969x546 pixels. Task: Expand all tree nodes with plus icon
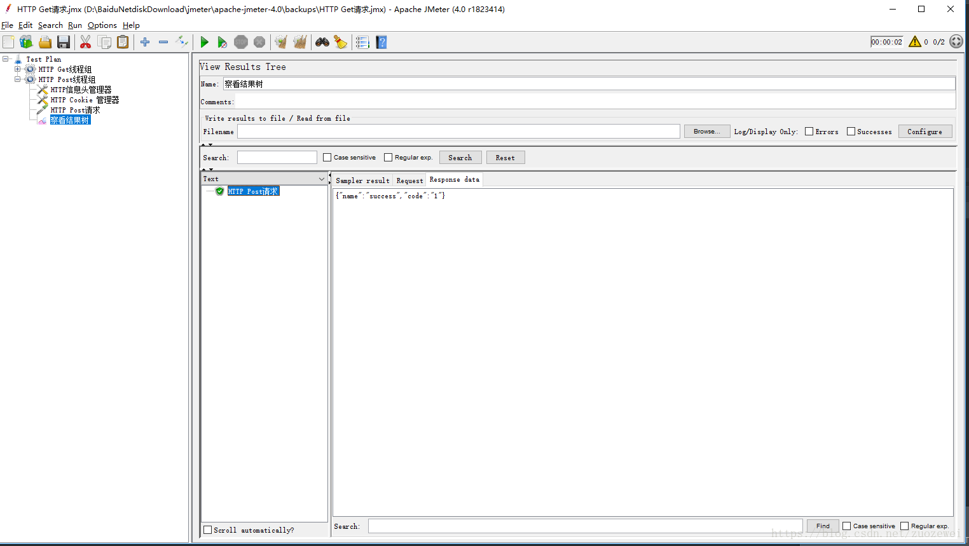coord(145,42)
